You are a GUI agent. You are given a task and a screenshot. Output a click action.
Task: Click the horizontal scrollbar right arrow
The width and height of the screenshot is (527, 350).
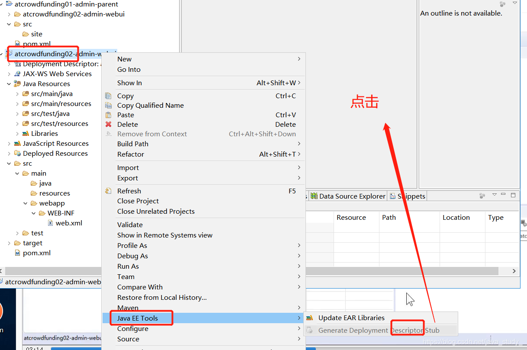pyautogui.click(x=514, y=271)
